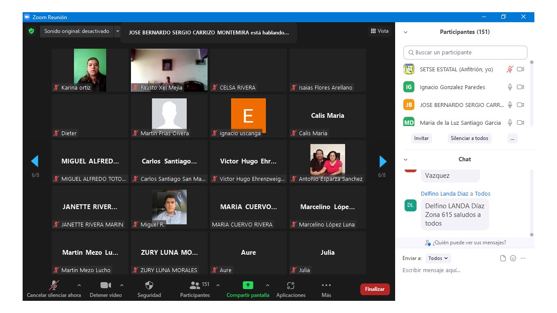This screenshot has height=313, width=557.
Task: Attach file icon in chat
Action: (503, 258)
